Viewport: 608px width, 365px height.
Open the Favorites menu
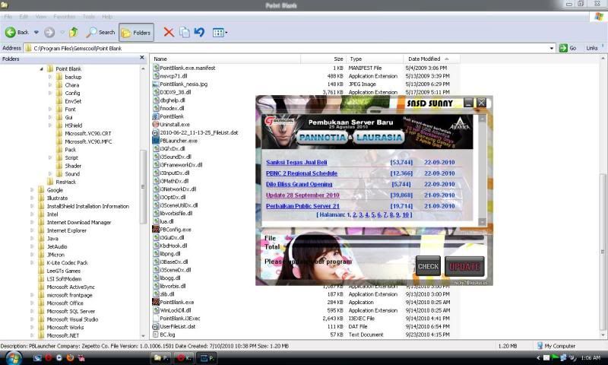pyautogui.click(x=65, y=17)
